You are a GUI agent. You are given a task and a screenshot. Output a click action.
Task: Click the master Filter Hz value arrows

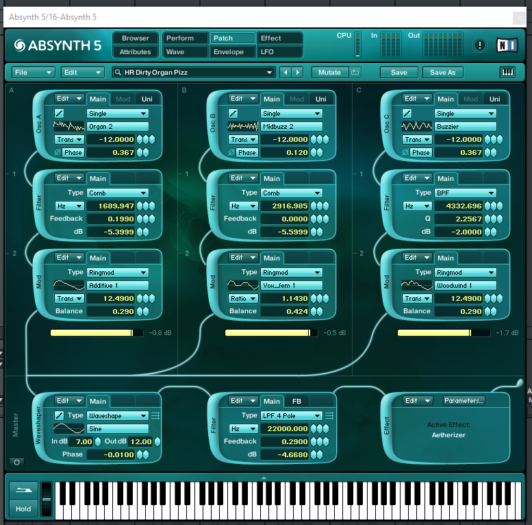click(x=320, y=428)
